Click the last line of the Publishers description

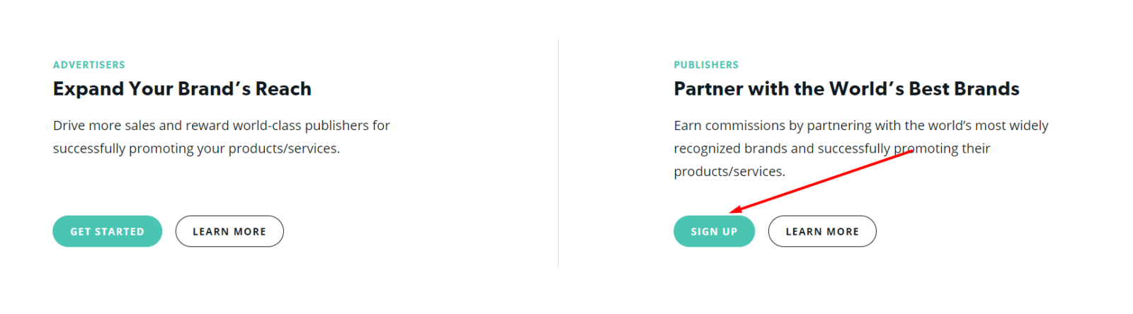click(729, 172)
